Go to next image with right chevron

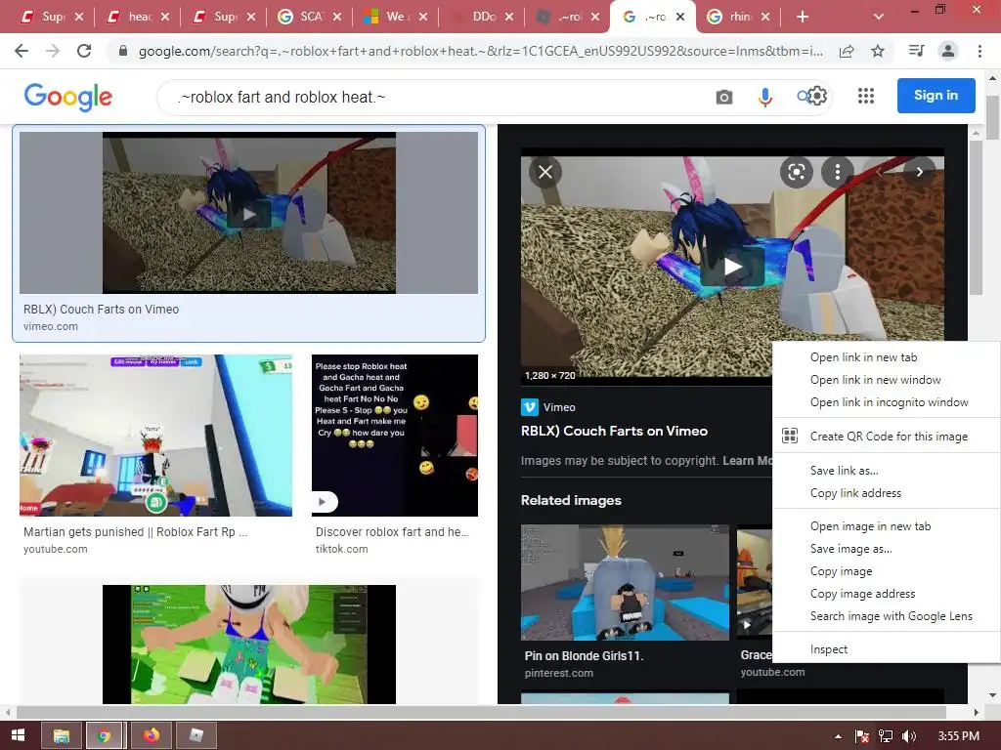point(919,172)
